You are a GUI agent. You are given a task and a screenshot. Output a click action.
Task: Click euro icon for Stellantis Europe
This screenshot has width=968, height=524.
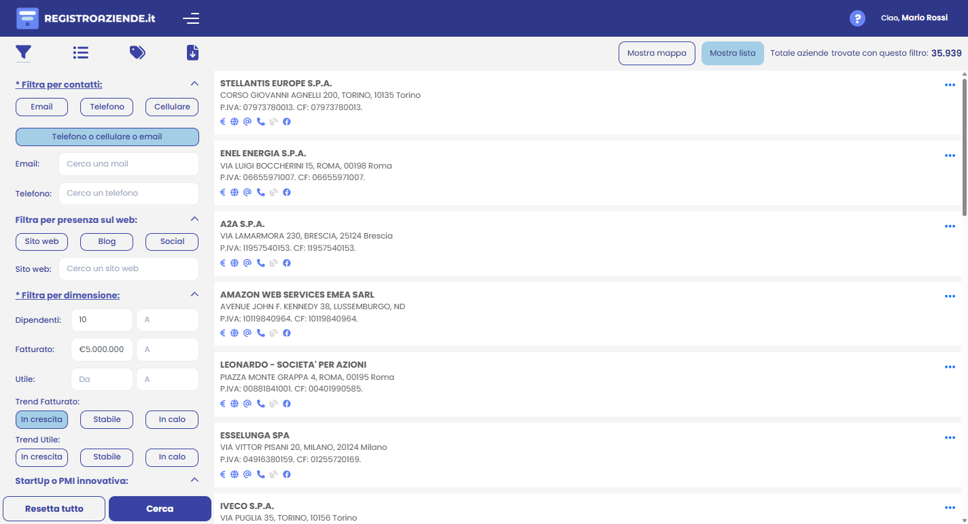[x=223, y=122]
